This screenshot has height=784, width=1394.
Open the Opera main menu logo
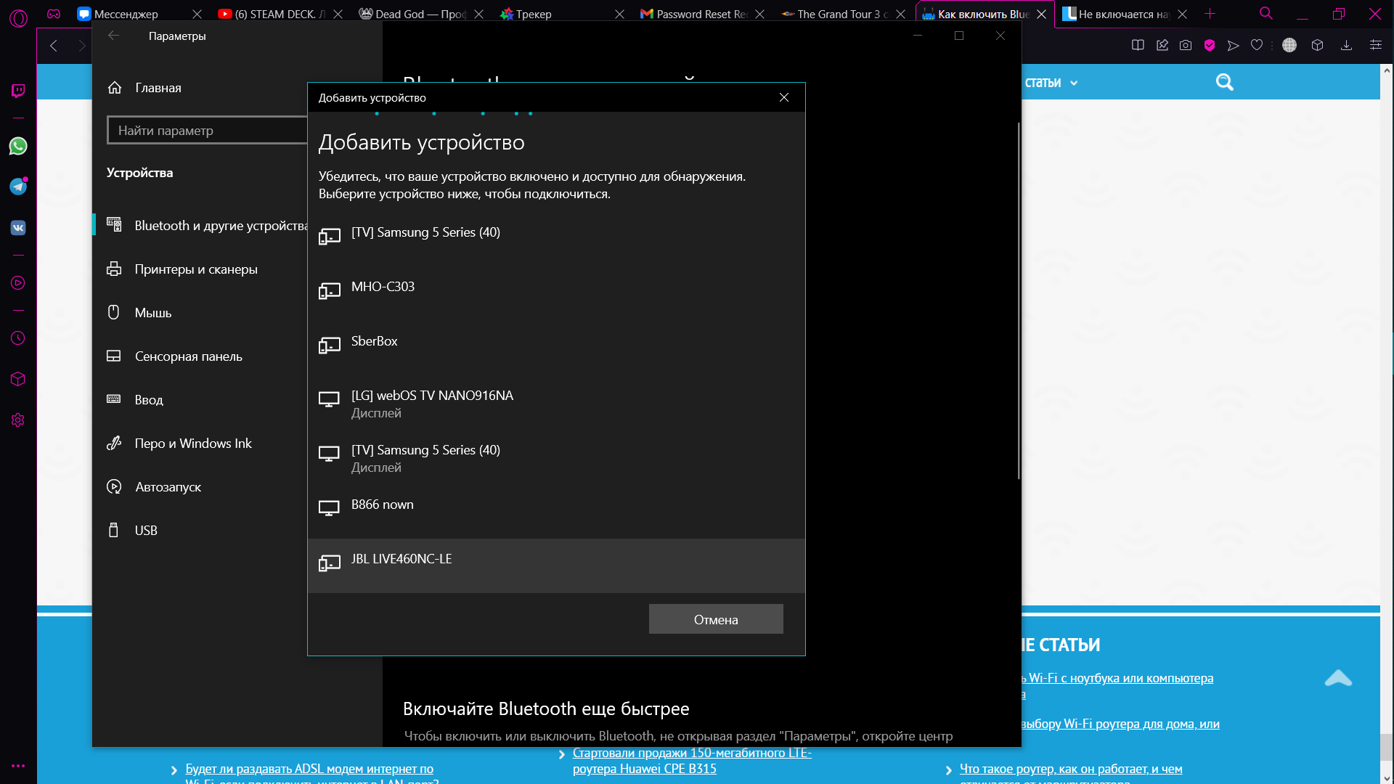(18, 18)
